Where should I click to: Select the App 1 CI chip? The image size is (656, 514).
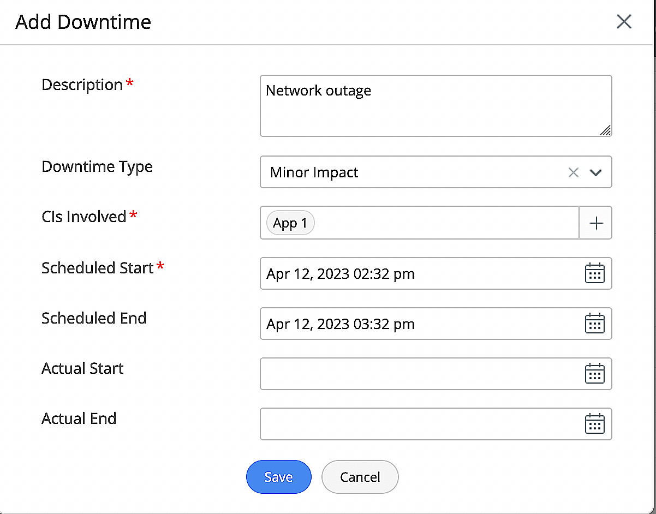click(290, 223)
